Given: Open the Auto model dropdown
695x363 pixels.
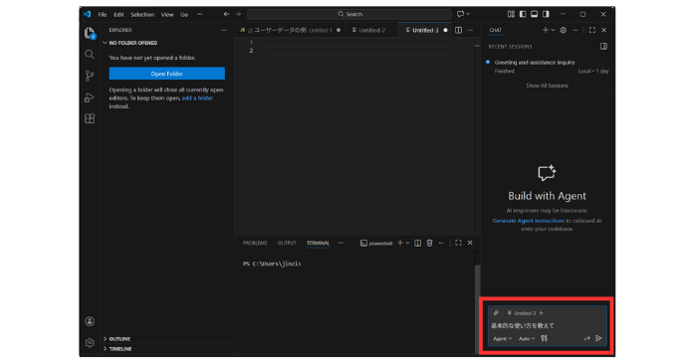Looking at the screenshot, I should click(x=527, y=339).
